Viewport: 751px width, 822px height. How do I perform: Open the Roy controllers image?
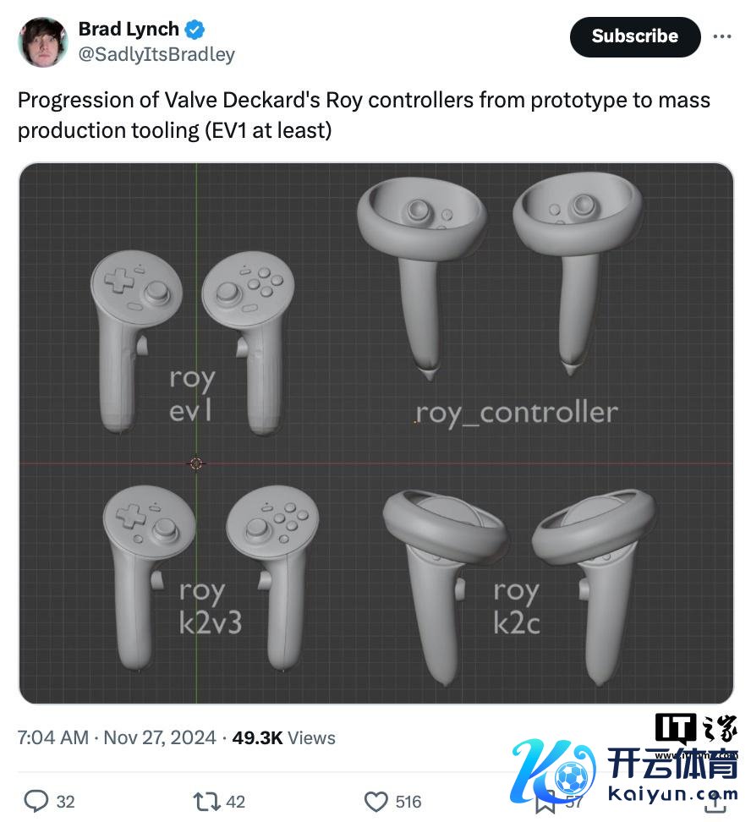[x=376, y=434]
